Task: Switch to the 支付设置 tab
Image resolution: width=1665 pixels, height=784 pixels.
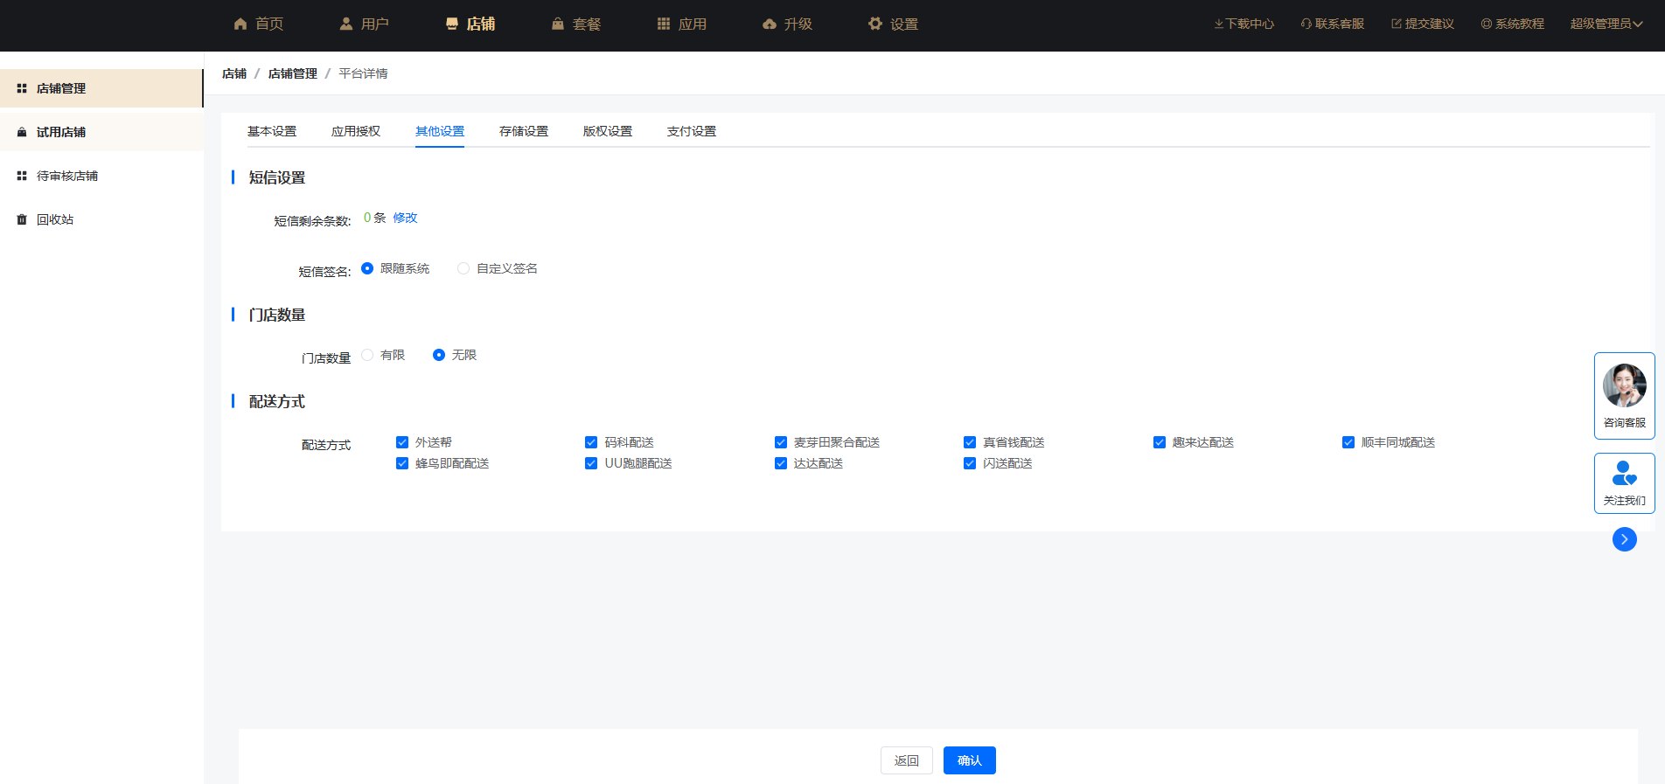Action: pos(691,131)
